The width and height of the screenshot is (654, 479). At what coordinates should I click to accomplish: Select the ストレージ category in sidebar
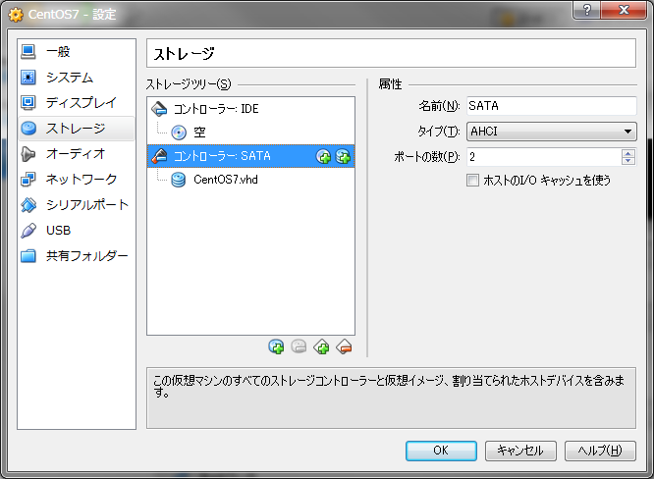pos(77,129)
